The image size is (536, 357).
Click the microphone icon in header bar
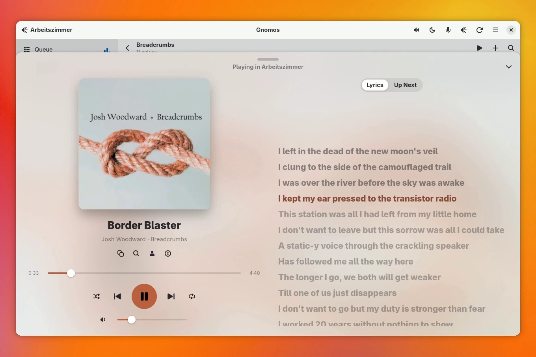(448, 30)
